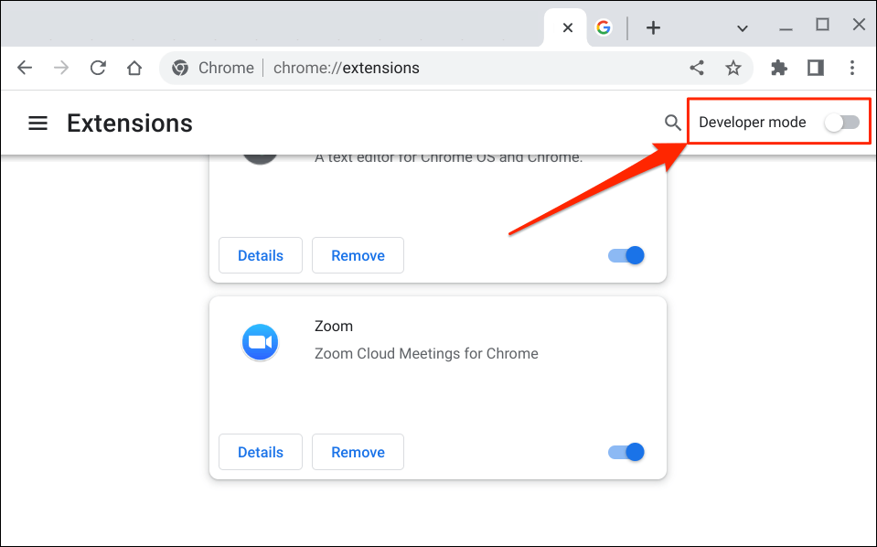Click the browser back arrow
Viewport: 877px width, 547px height.
[25, 68]
